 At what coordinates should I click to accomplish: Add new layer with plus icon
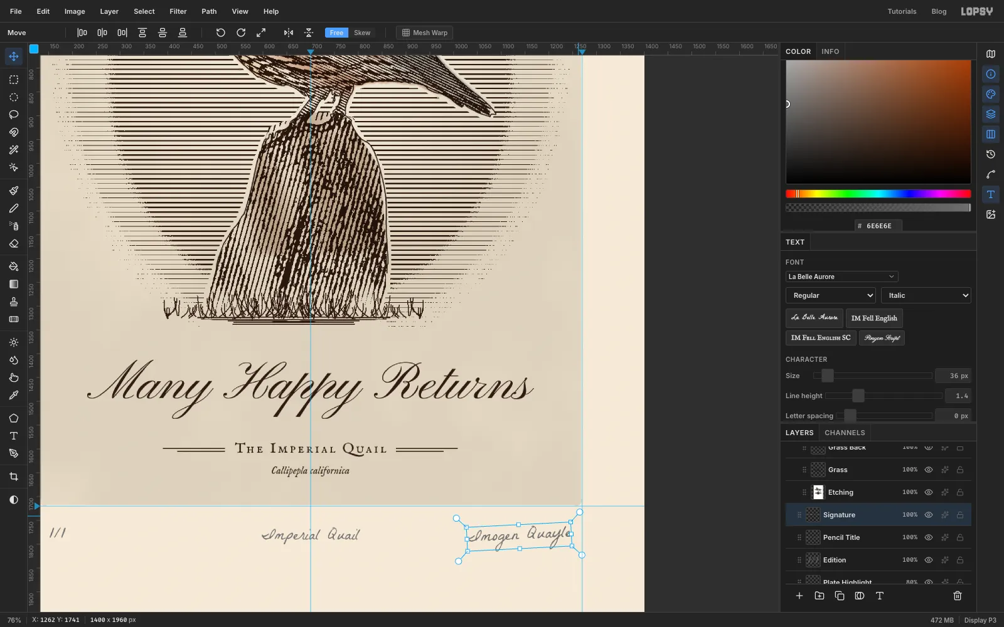point(799,596)
